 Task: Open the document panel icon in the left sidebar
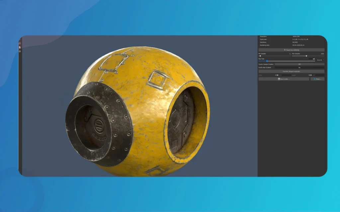click(x=20, y=47)
